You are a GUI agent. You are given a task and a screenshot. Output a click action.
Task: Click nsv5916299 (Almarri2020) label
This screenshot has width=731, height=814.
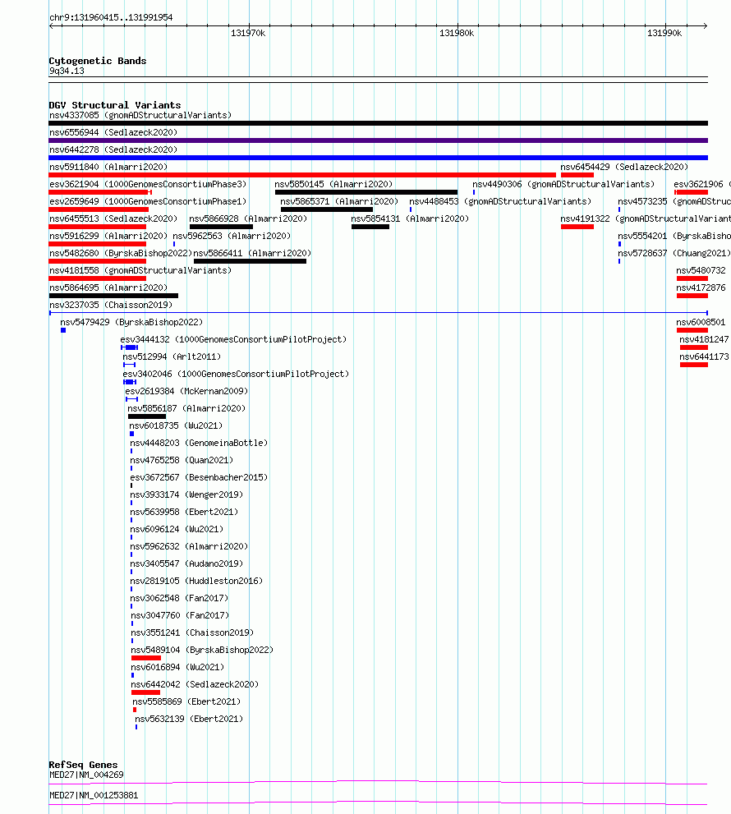tap(108, 237)
